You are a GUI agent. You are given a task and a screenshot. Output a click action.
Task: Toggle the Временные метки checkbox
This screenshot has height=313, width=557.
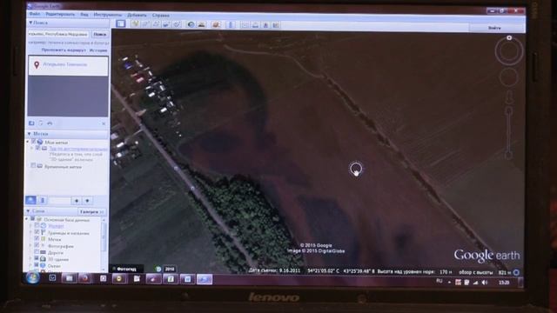tap(33, 166)
